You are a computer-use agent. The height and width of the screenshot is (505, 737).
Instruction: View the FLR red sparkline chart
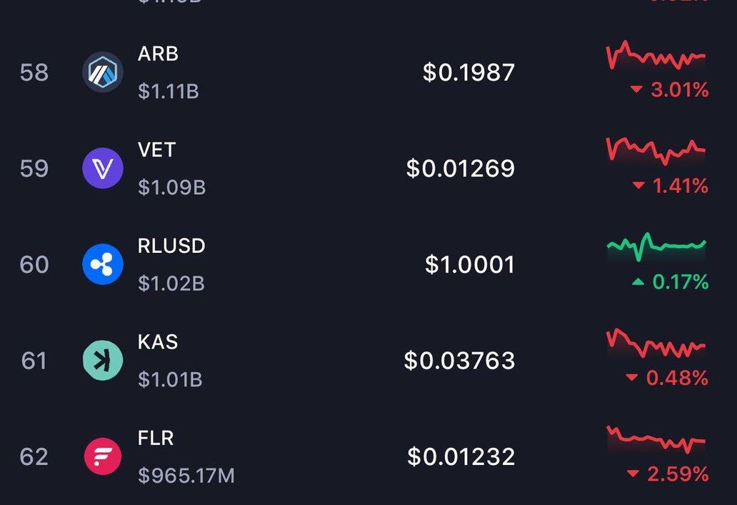pos(656,439)
